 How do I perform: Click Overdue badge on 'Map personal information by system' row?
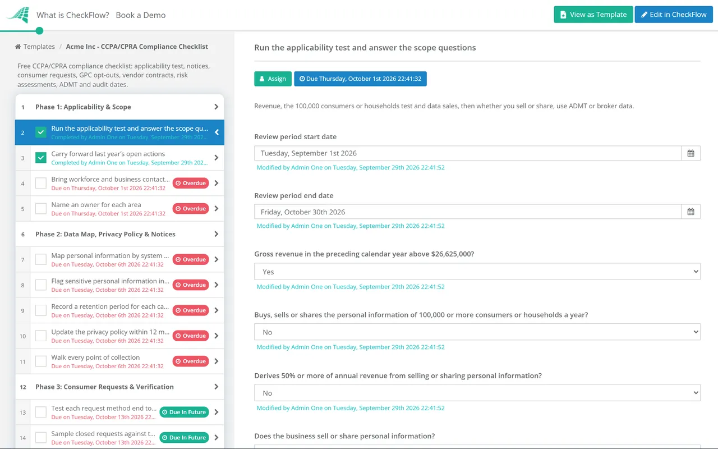(191, 259)
